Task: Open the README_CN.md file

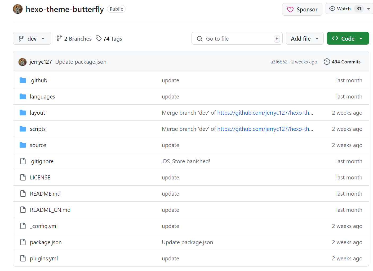Action: (x=50, y=210)
